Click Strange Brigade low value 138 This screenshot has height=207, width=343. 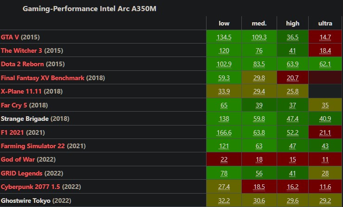point(224,119)
